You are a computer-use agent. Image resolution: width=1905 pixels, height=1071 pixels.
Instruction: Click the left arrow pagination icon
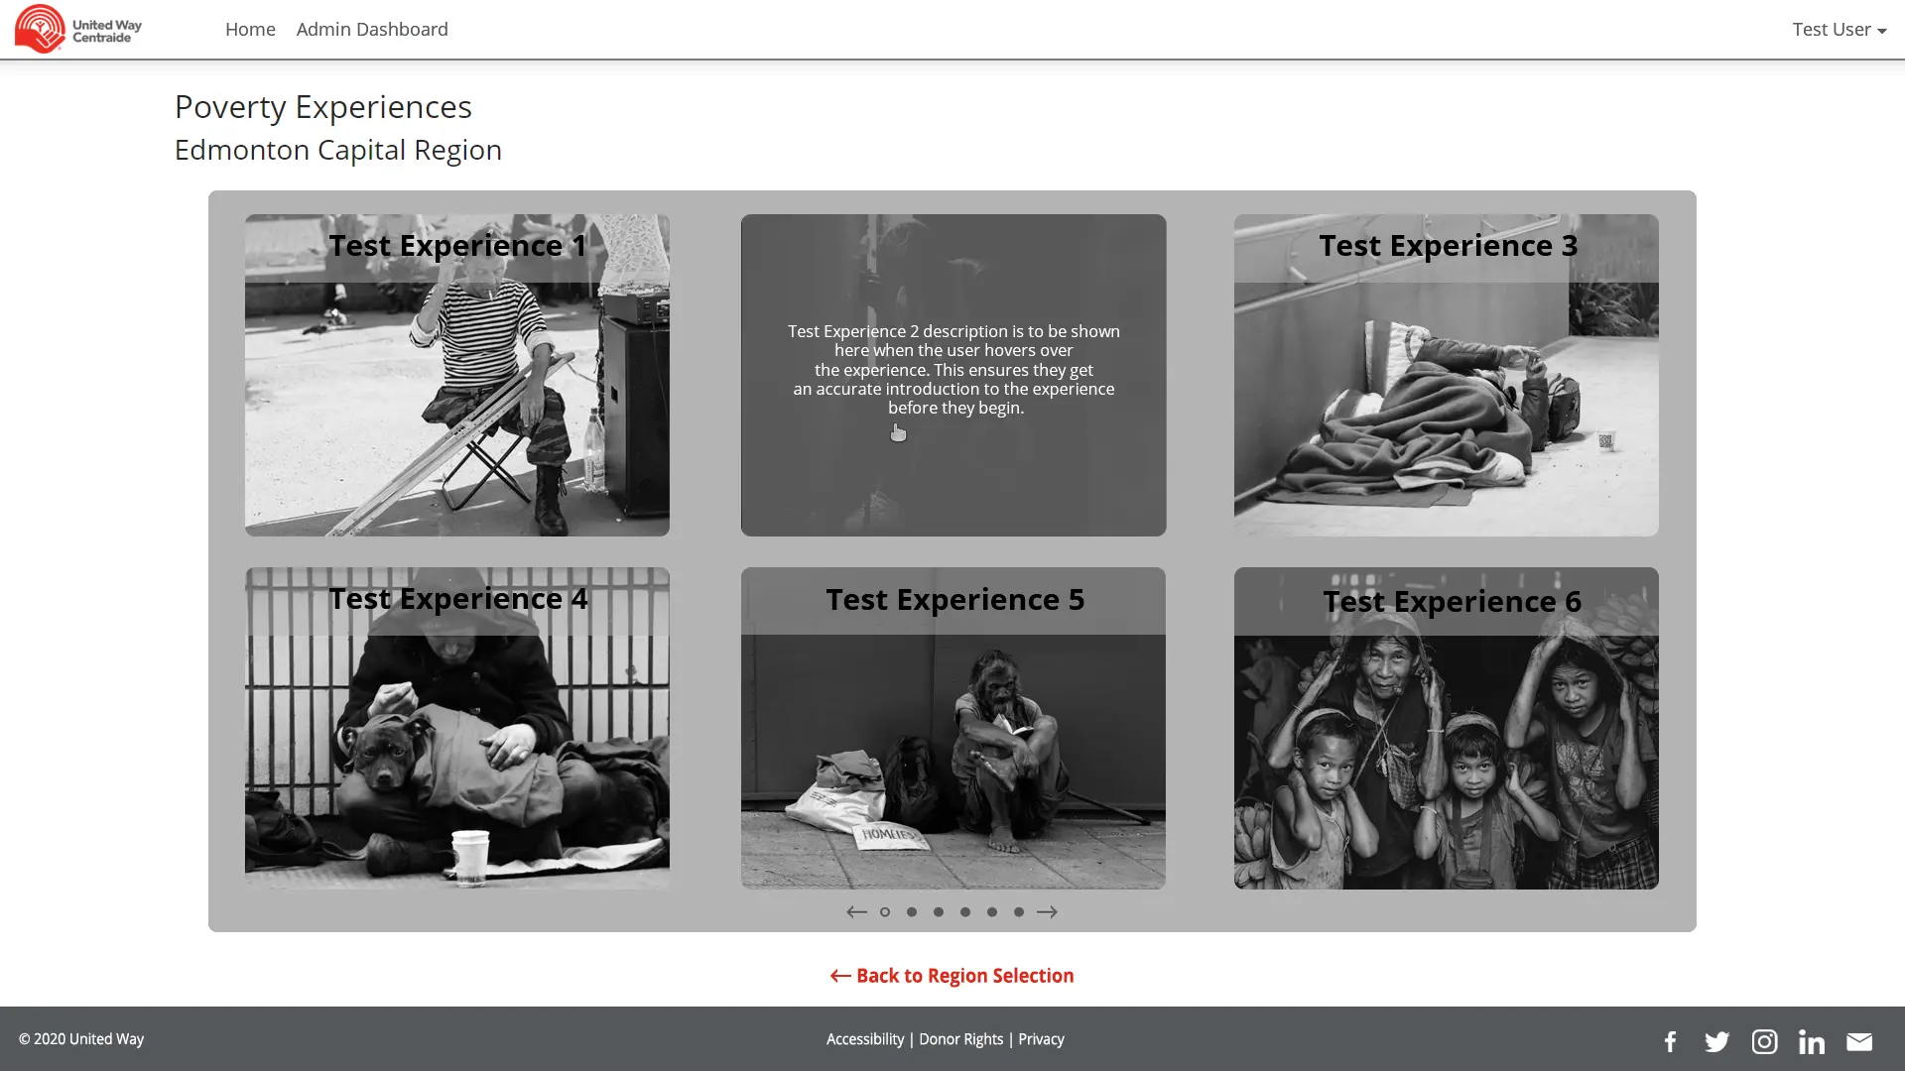click(857, 911)
